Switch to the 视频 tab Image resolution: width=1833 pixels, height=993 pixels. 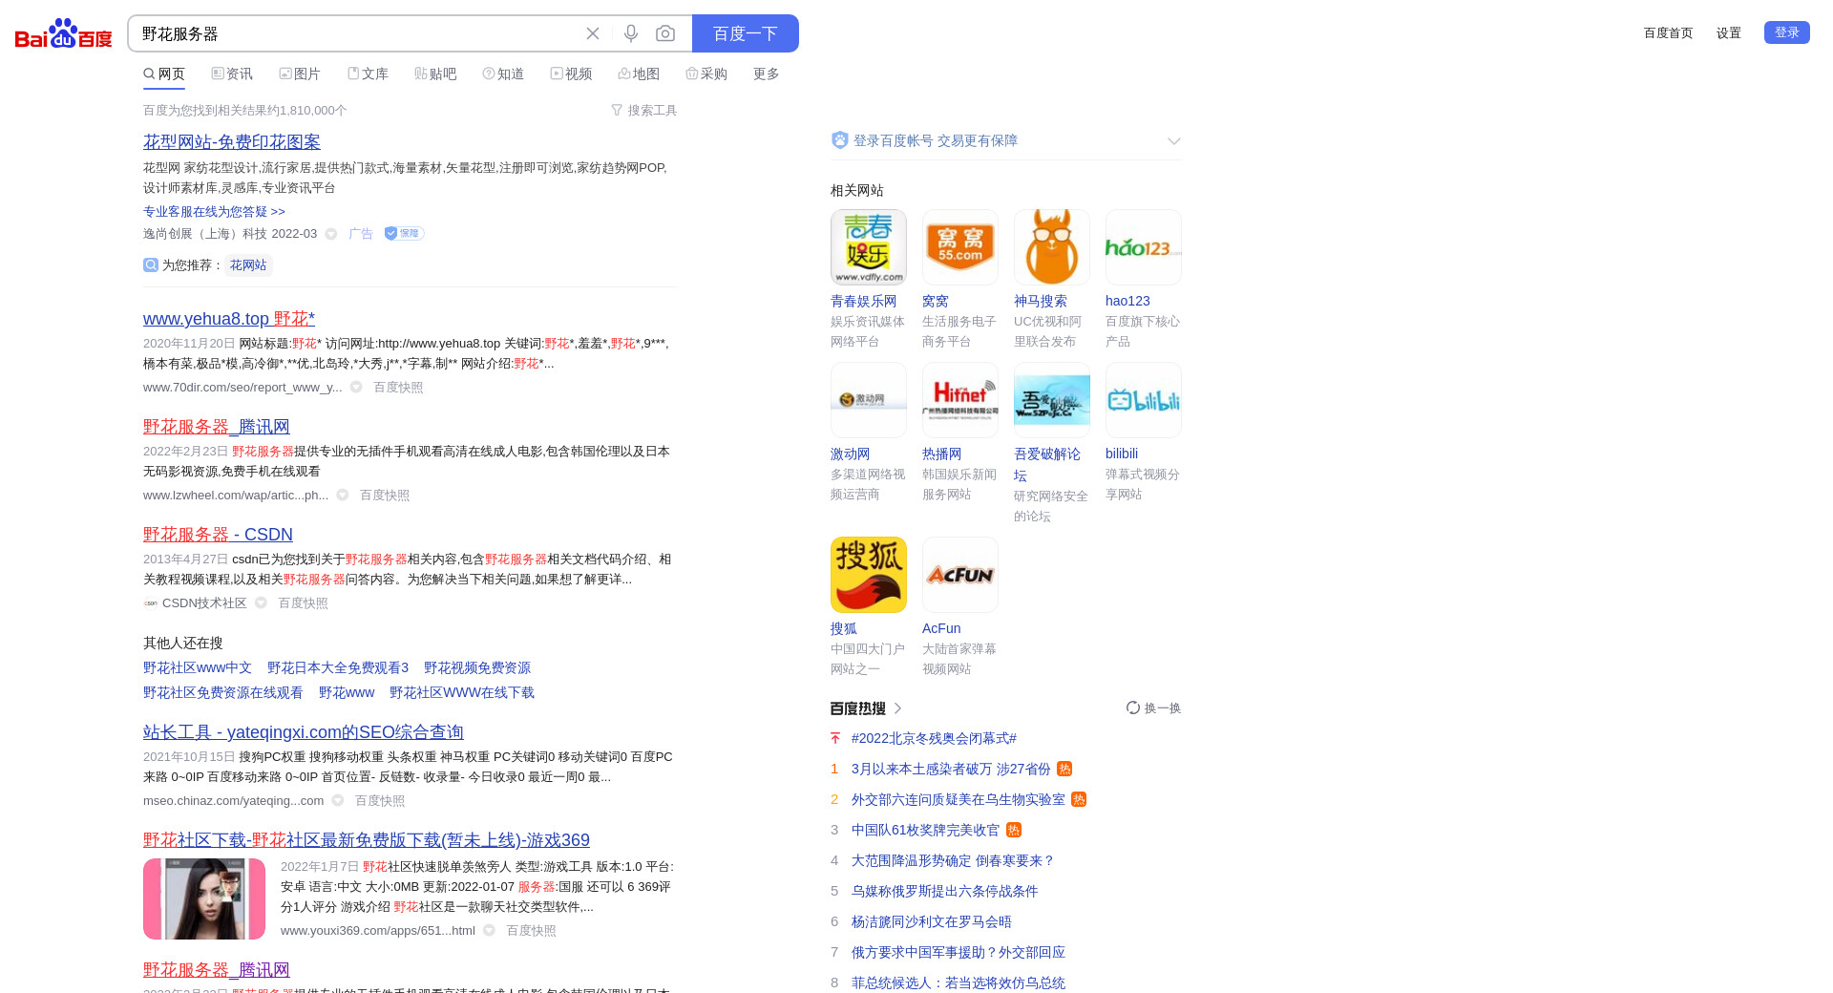pos(571,74)
